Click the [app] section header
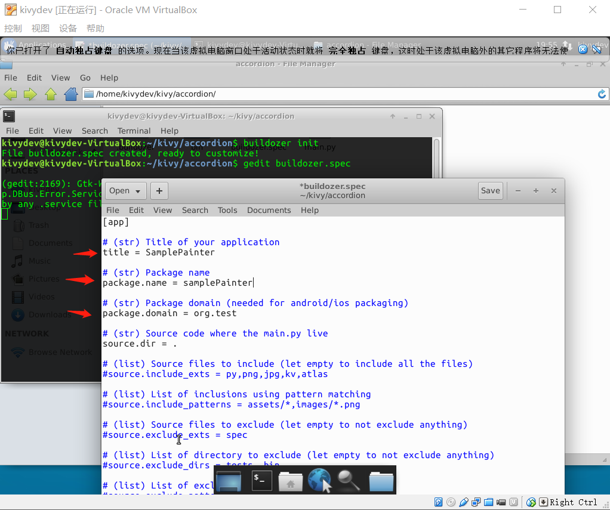Image resolution: width=610 pixels, height=510 pixels. click(x=116, y=222)
